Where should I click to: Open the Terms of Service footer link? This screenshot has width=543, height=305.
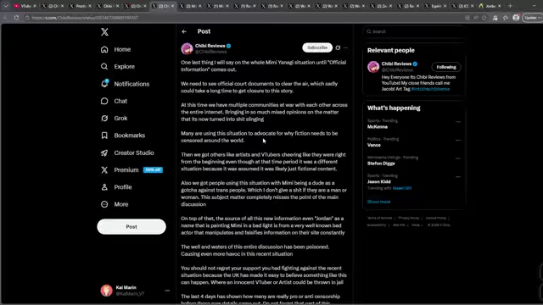coord(379,218)
